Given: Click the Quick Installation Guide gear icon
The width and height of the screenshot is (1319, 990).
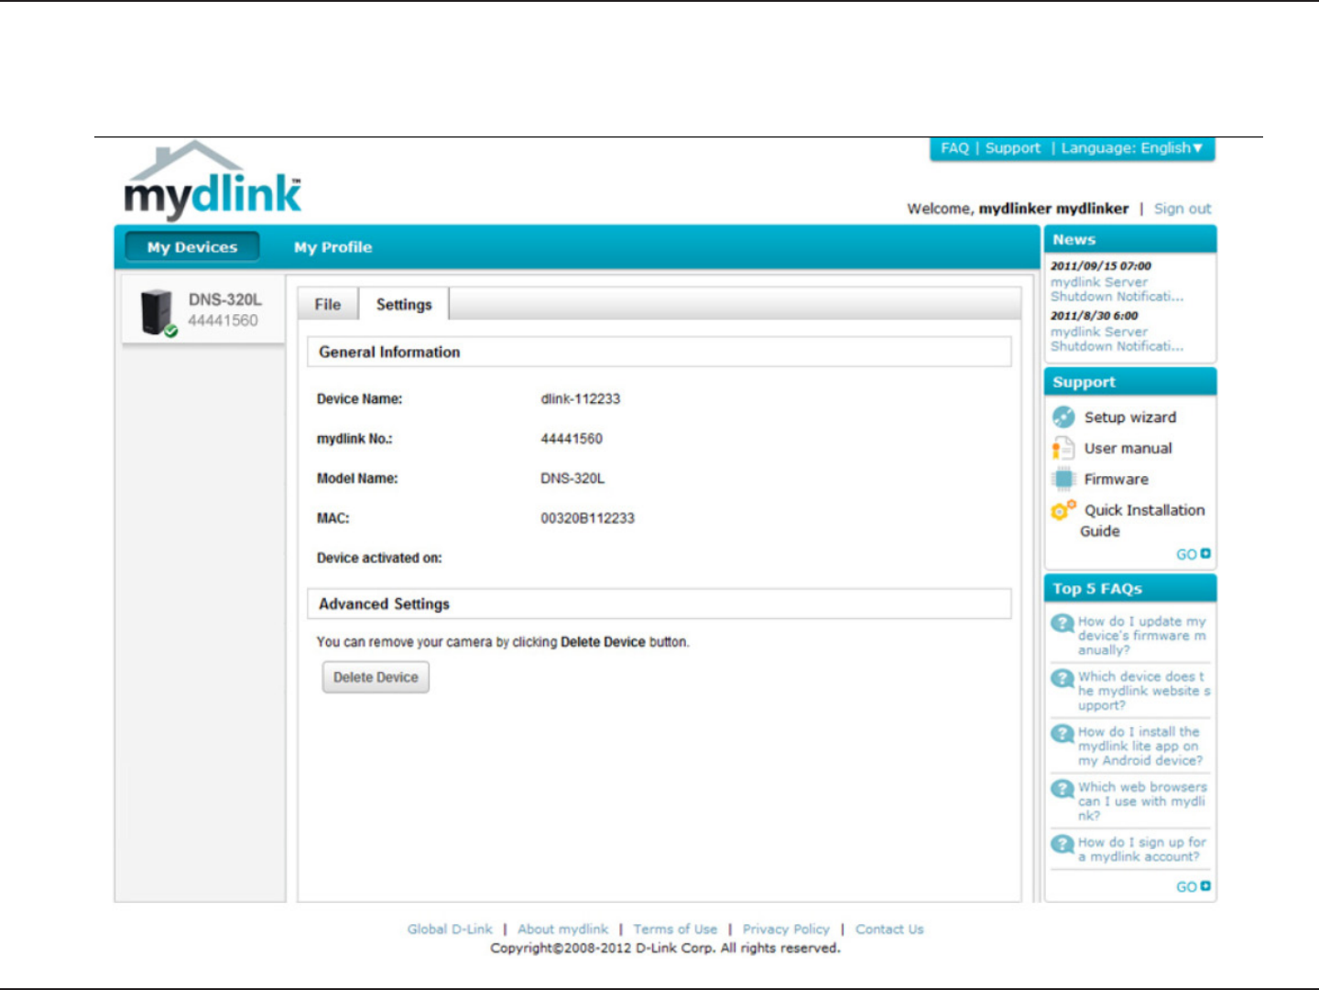Looking at the screenshot, I should 1063,510.
